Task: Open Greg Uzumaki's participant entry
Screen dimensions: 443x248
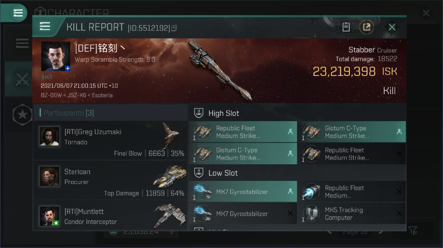Action: tap(110, 141)
